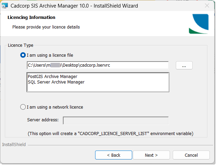
Task: Select "I am using a licence file" radio
Action: click(x=23, y=55)
